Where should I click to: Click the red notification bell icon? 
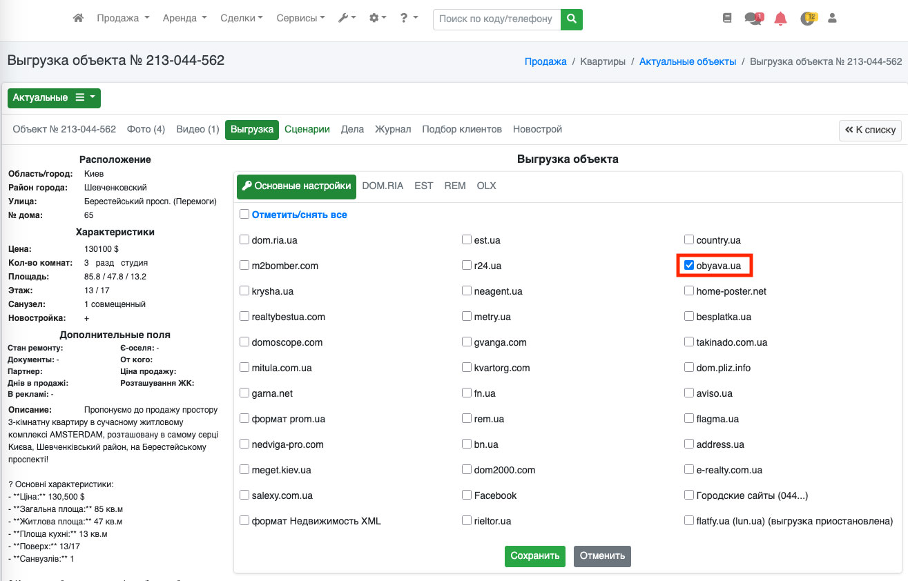pos(780,19)
